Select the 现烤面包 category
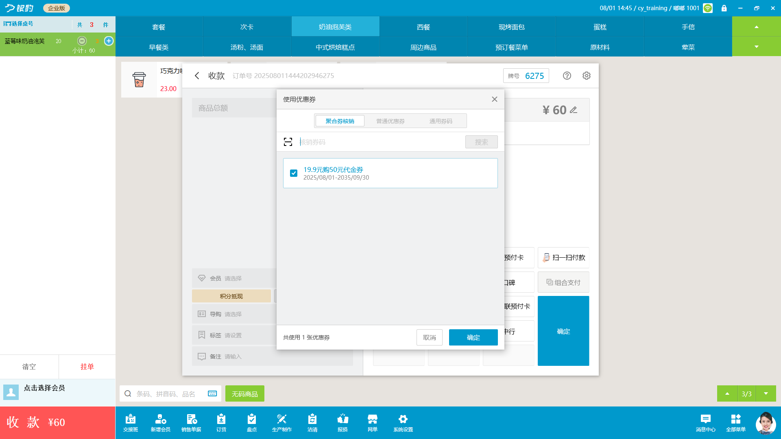This screenshot has width=781, height=439. pos(512,27)
